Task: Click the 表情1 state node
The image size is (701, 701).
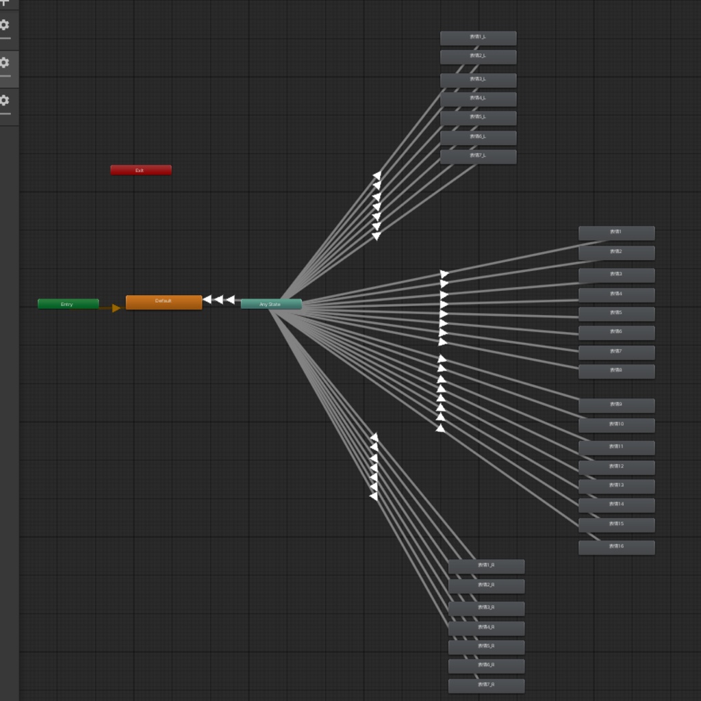Action: tap(617, 233)
